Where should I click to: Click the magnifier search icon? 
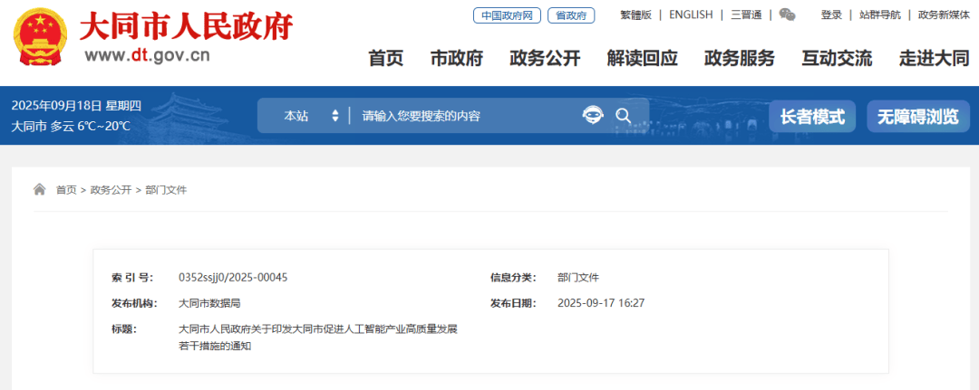tap(623, 115)
